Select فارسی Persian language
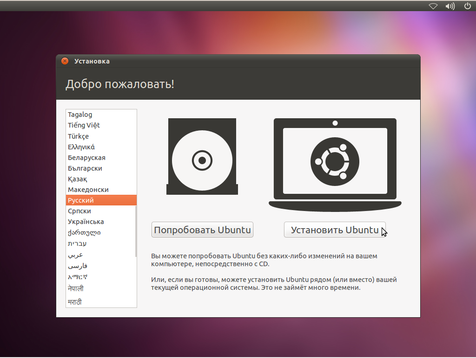 click(x=101, y=266)
